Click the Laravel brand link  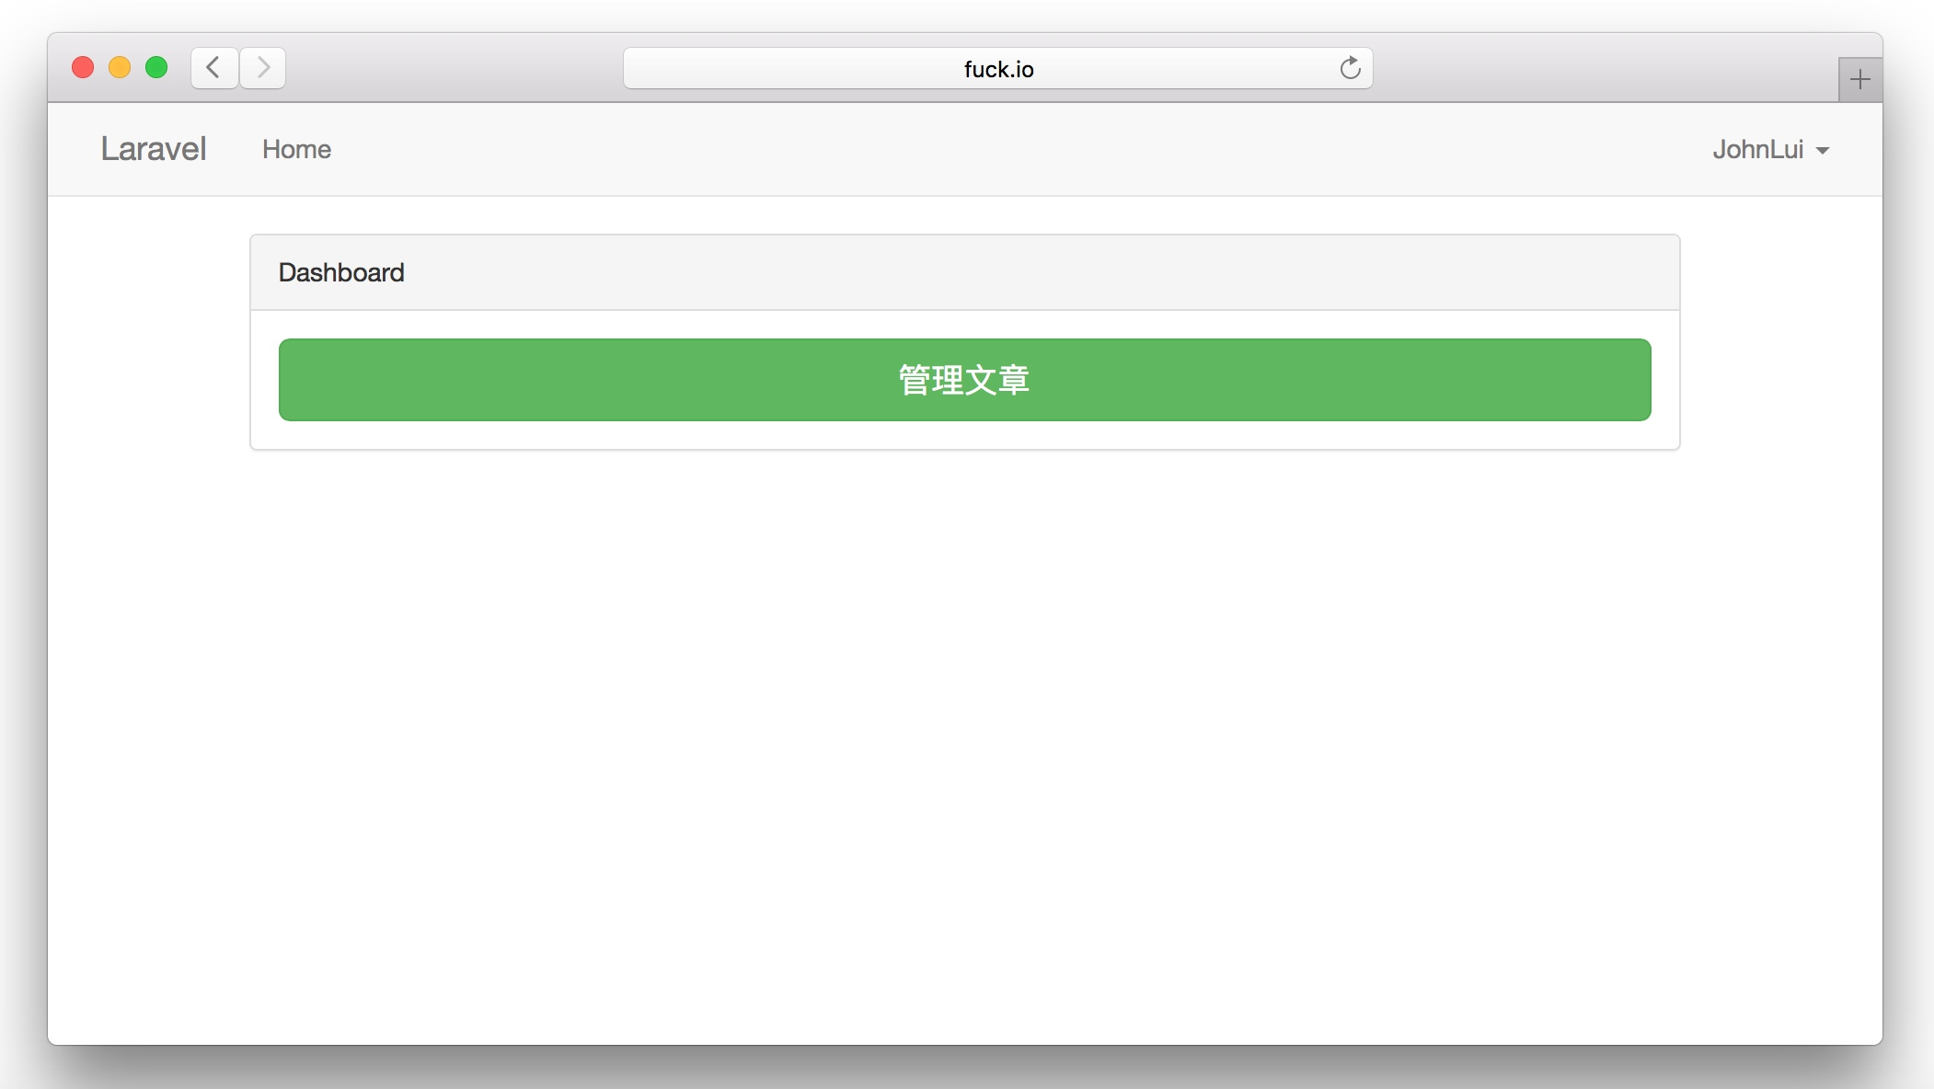coord(154,149)
